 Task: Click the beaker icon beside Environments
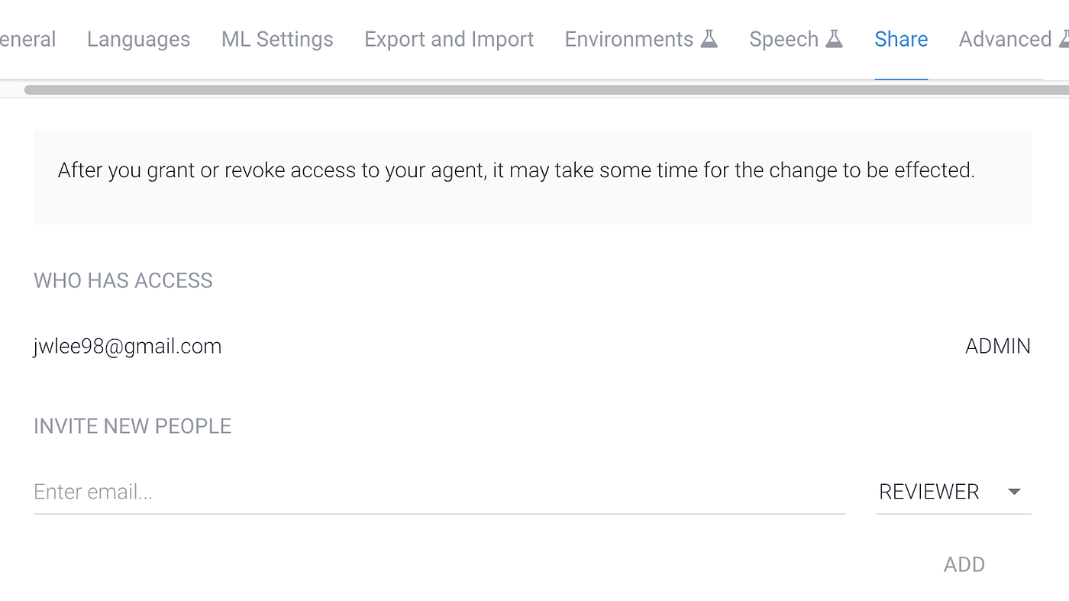point(709,39)
